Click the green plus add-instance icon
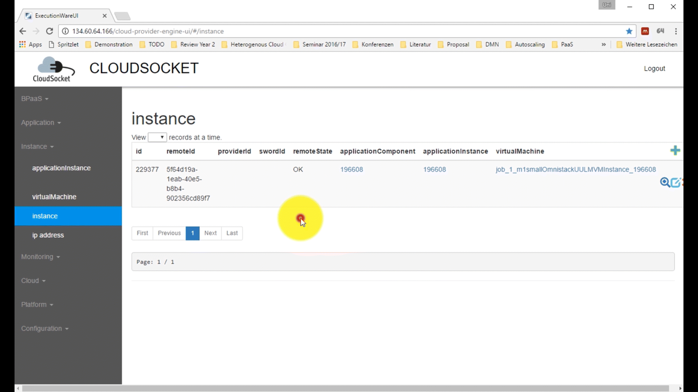 coord(675,151)
